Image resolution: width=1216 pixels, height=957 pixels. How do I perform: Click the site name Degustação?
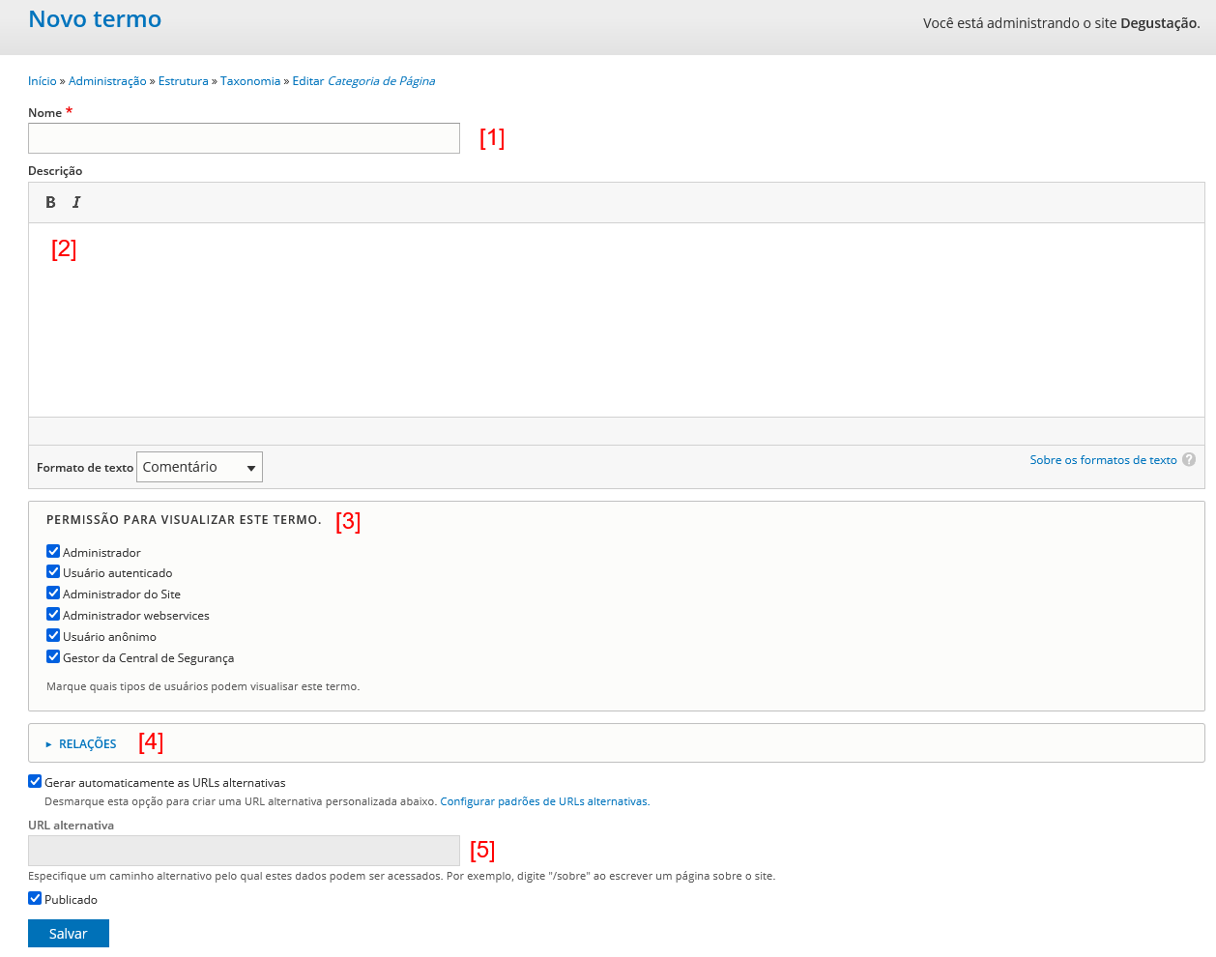tap(1159, 23)
